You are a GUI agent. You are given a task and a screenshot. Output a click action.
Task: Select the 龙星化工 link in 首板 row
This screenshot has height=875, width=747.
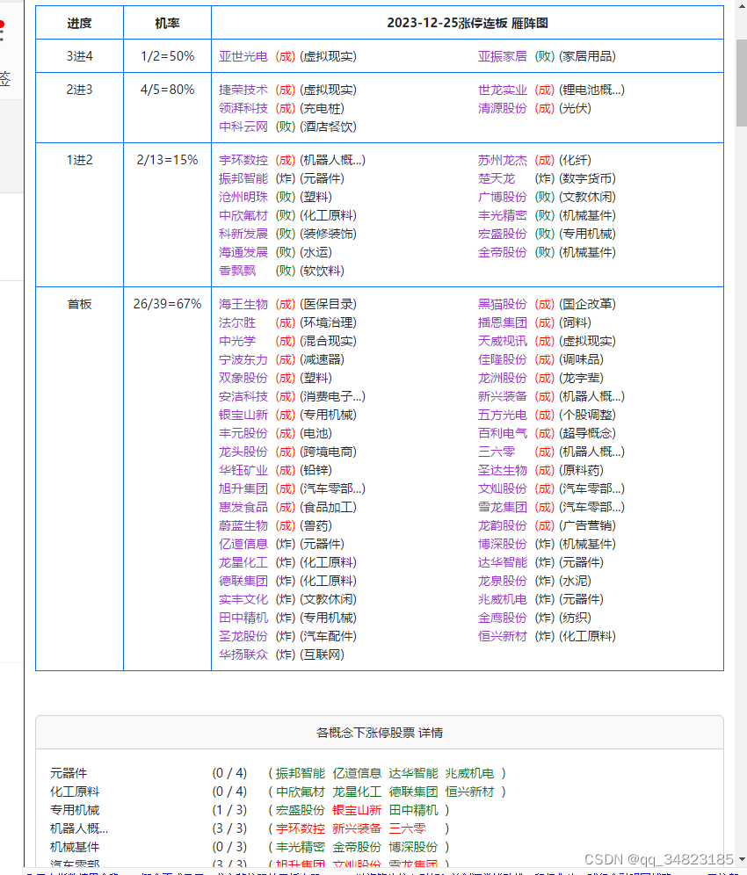[243, 562]
